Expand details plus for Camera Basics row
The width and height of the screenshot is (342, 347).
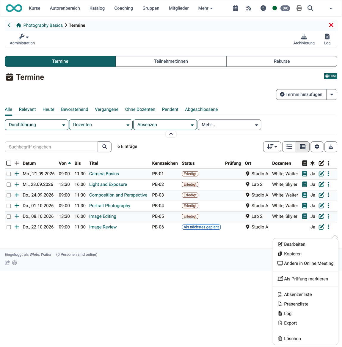tap(17, 174)
